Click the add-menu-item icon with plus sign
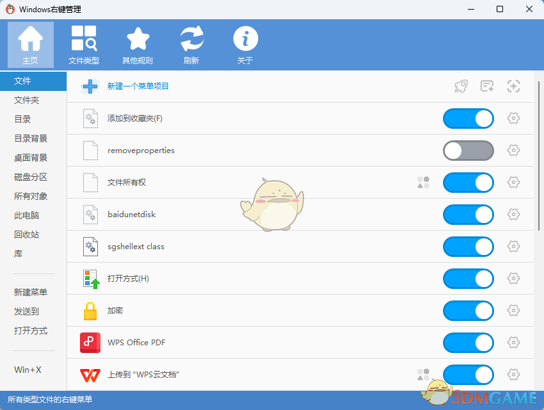Viewport: 544px width, 410px height. (487, 86)
